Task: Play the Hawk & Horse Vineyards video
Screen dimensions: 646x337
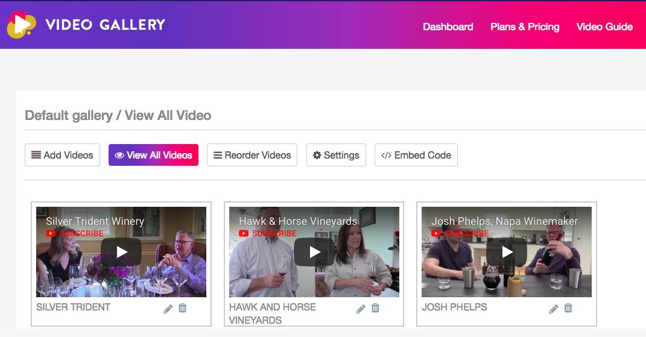Action: tap(314, 252)
